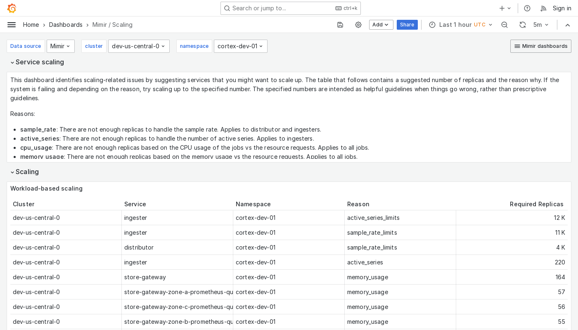This screenshot has height=330, width=578.
Task: Click the 220 required replicas value
Action: (x=560, y=262)
